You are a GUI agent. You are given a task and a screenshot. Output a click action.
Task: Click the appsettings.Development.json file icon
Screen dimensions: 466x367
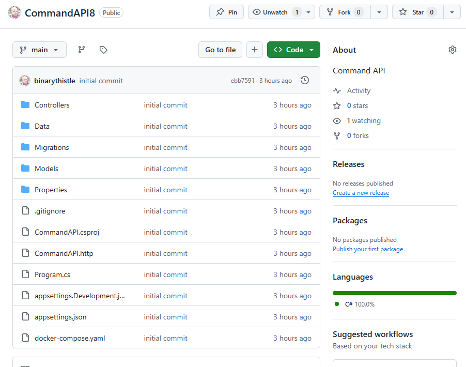click(25, 295)
